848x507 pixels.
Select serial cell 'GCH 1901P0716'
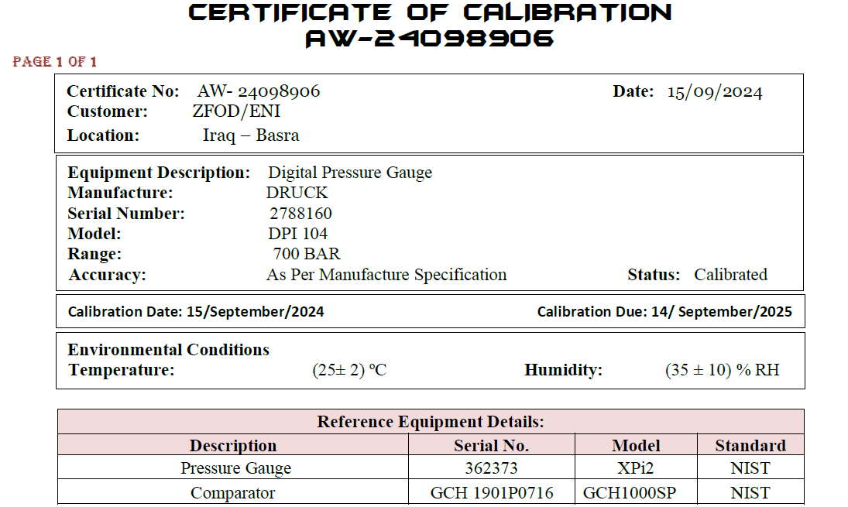click(x=492, y=493)
